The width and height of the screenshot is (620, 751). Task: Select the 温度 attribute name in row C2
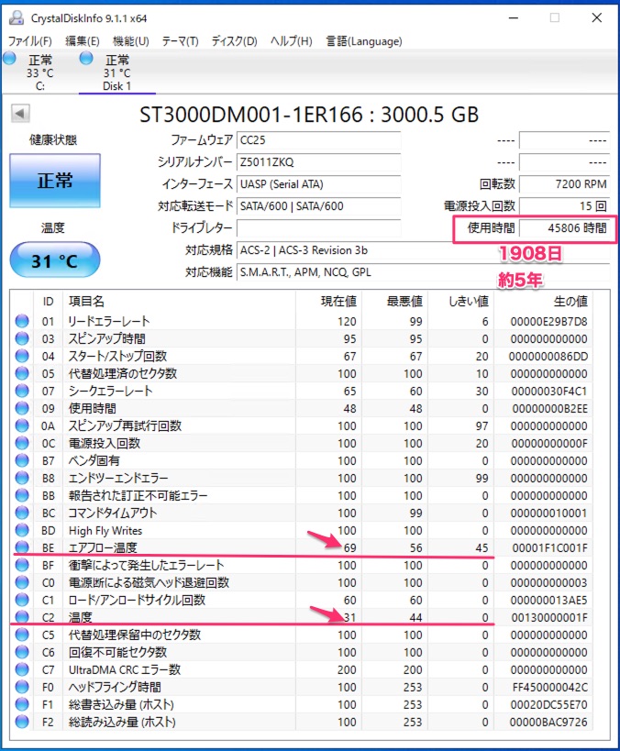(80, 617)
